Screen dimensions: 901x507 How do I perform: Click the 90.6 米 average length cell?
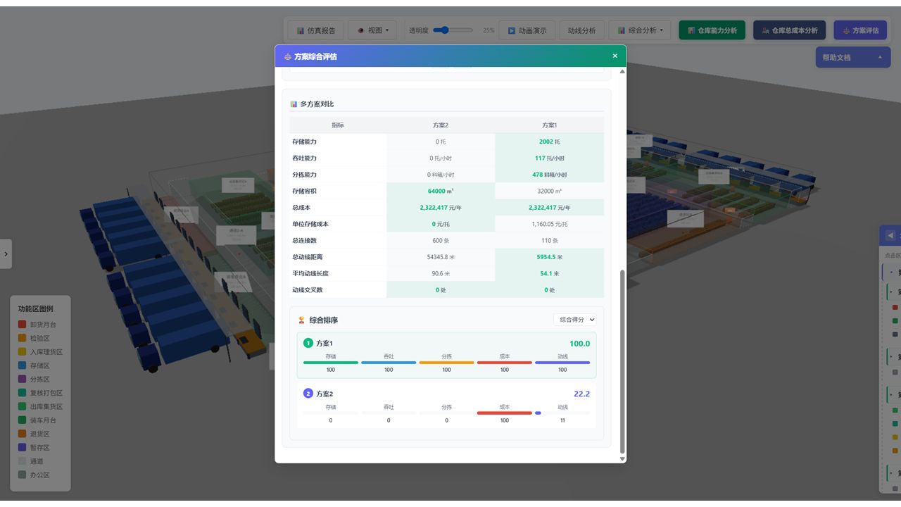(x=441, y=273)
